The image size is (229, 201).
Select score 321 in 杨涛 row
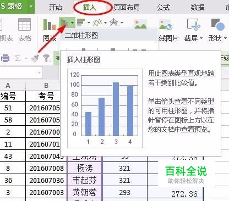[125, 168]
